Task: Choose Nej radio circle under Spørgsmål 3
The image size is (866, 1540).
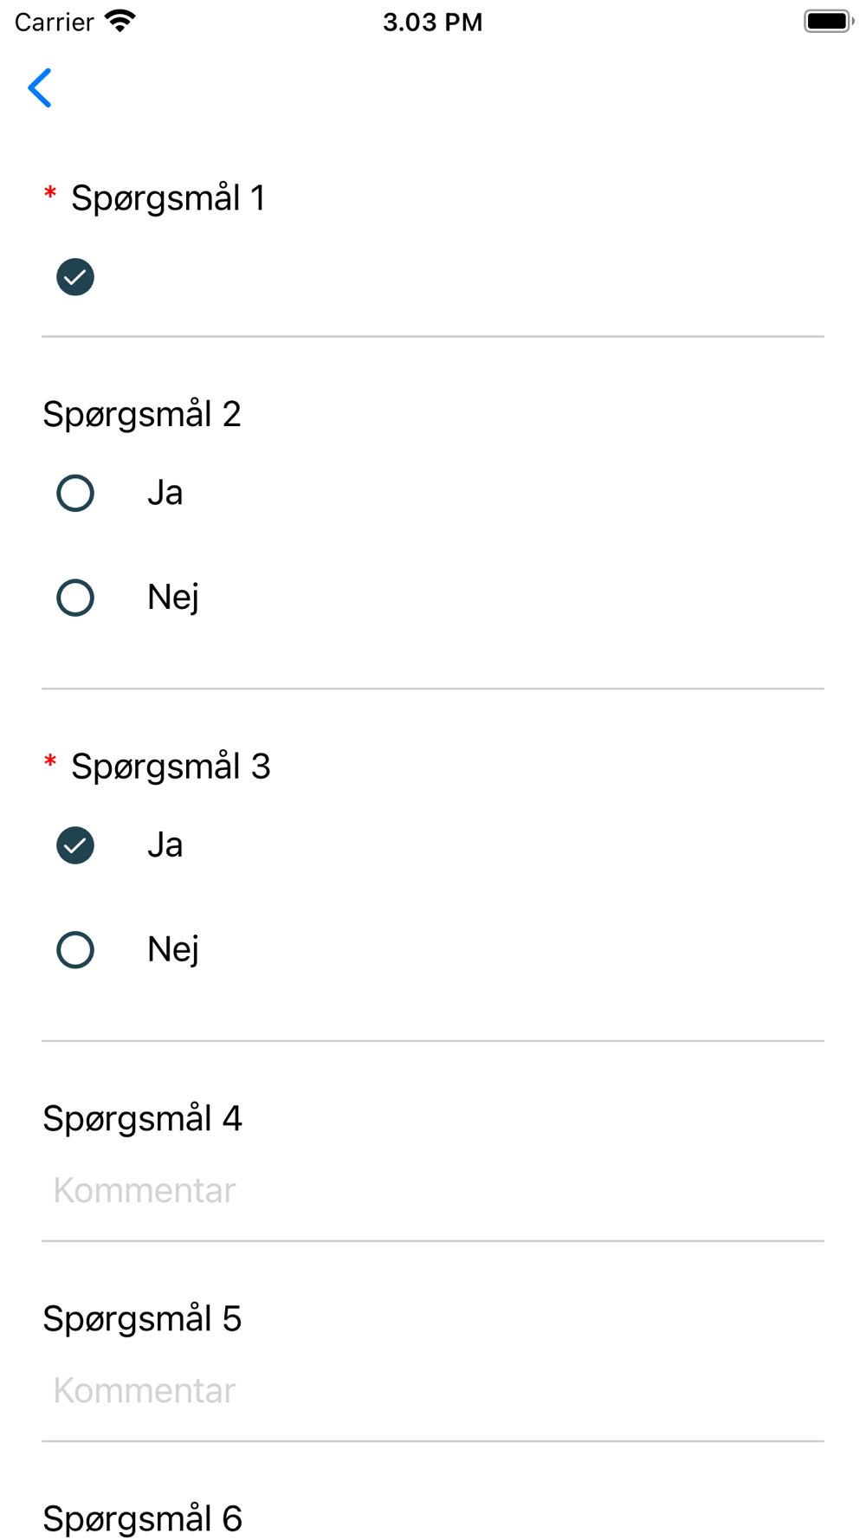Action: coord(75,950)
